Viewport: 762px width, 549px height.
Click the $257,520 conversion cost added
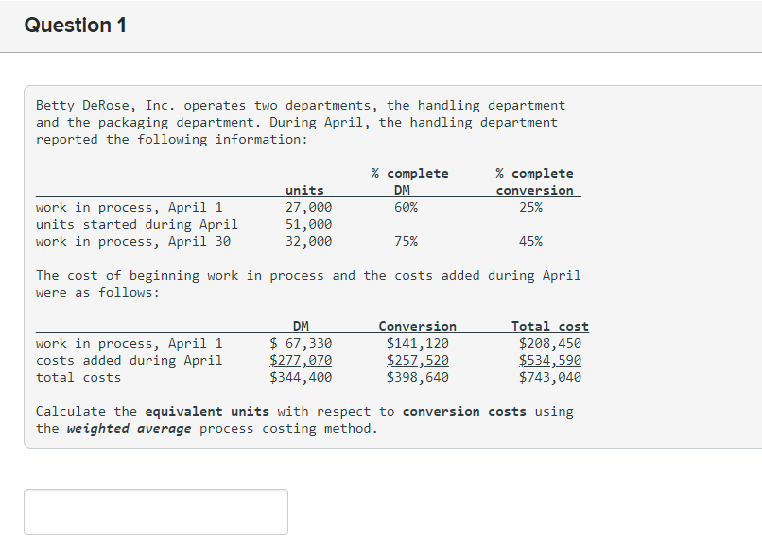[x=418, y=361]
